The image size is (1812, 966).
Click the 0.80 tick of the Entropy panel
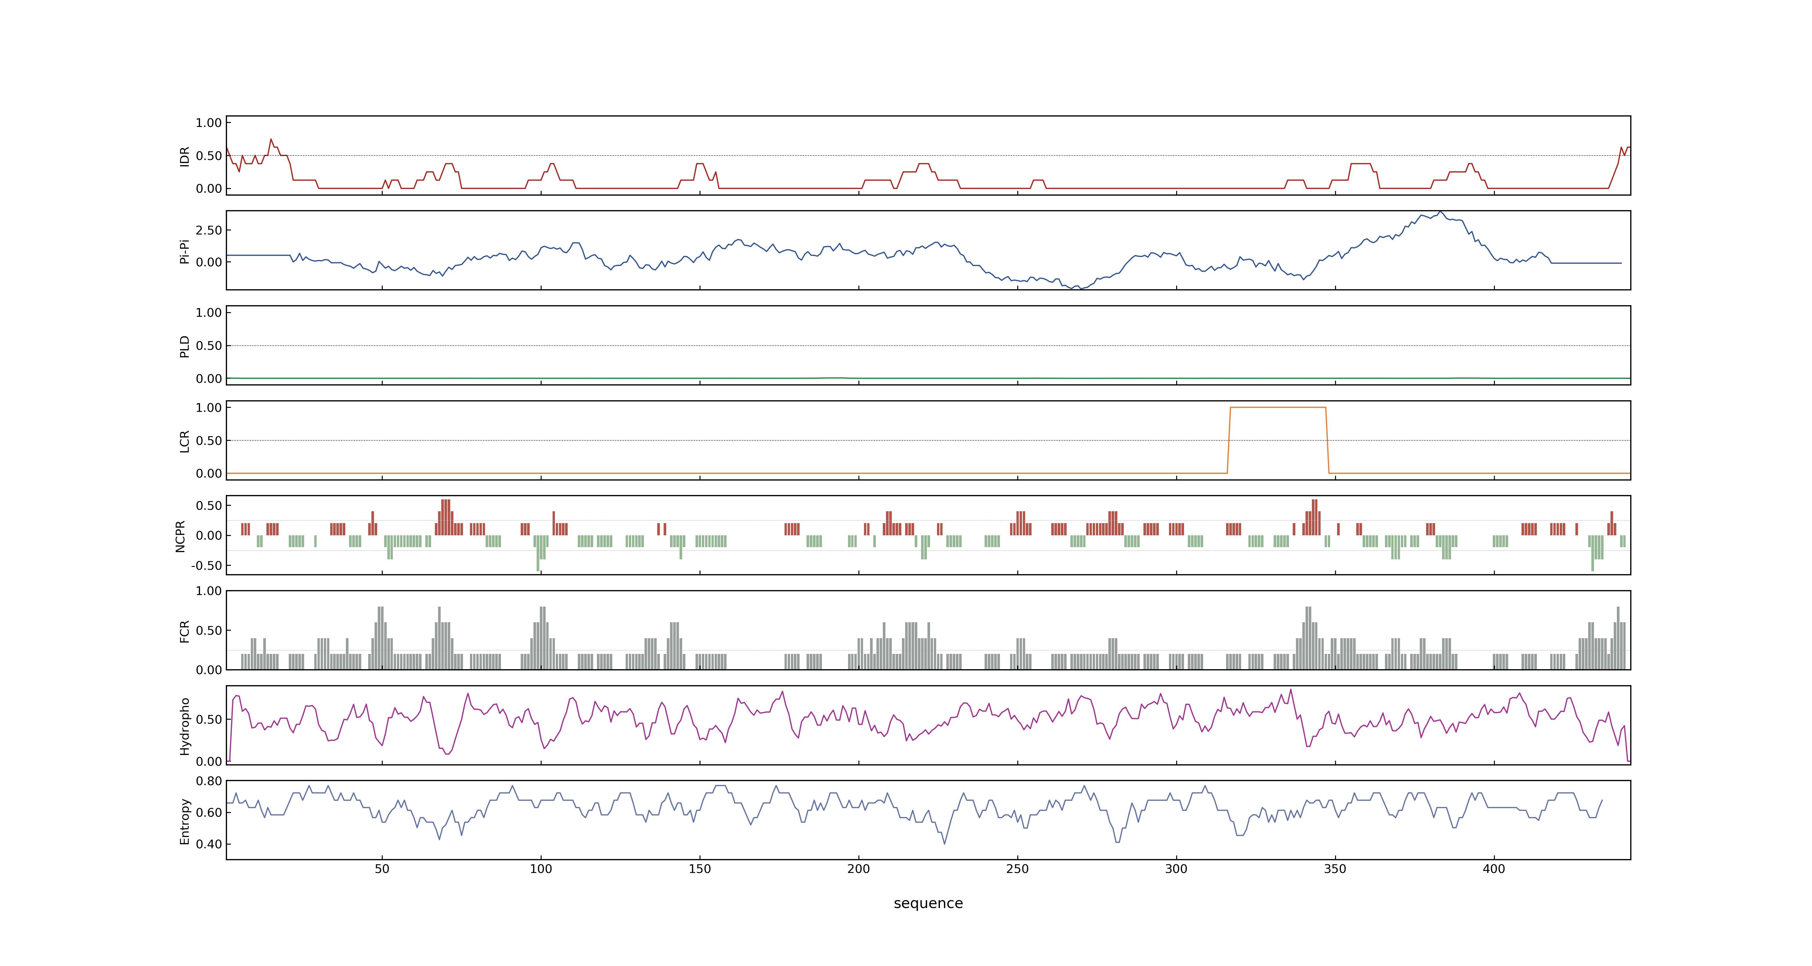pos(209,781)
